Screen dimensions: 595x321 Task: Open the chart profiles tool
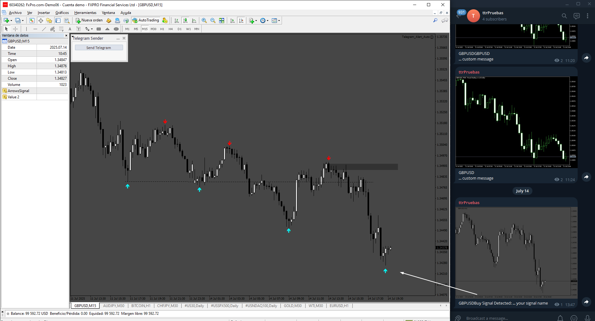[18, 20]
